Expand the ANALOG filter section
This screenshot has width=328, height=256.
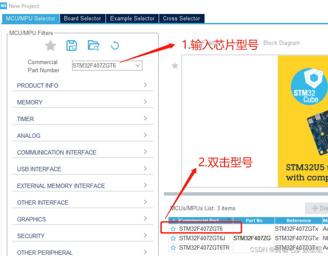tap(83, 135)
